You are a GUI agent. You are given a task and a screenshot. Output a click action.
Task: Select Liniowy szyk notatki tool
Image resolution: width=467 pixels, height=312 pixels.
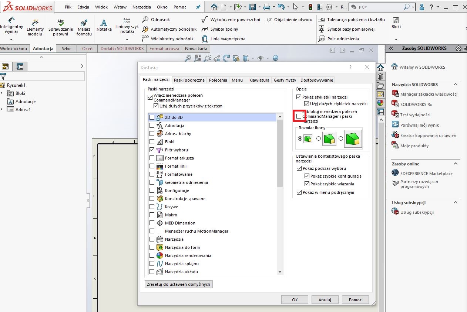click(x=127, y=25)
